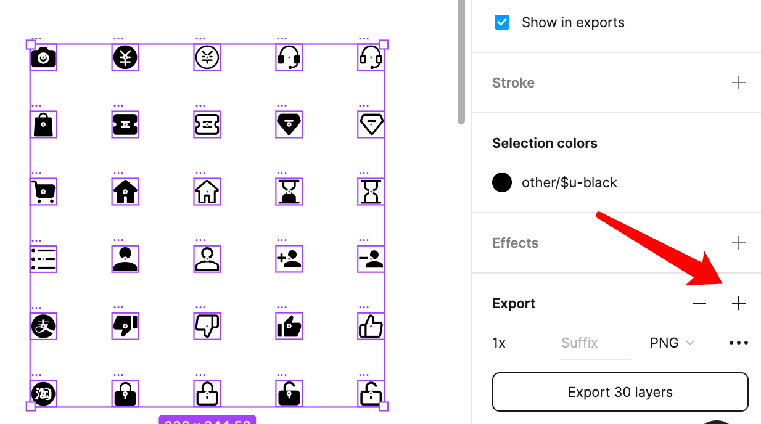Viewport: 761px width, 424px height.
Task: Select the filled headset icon
Action: (289, 58)
